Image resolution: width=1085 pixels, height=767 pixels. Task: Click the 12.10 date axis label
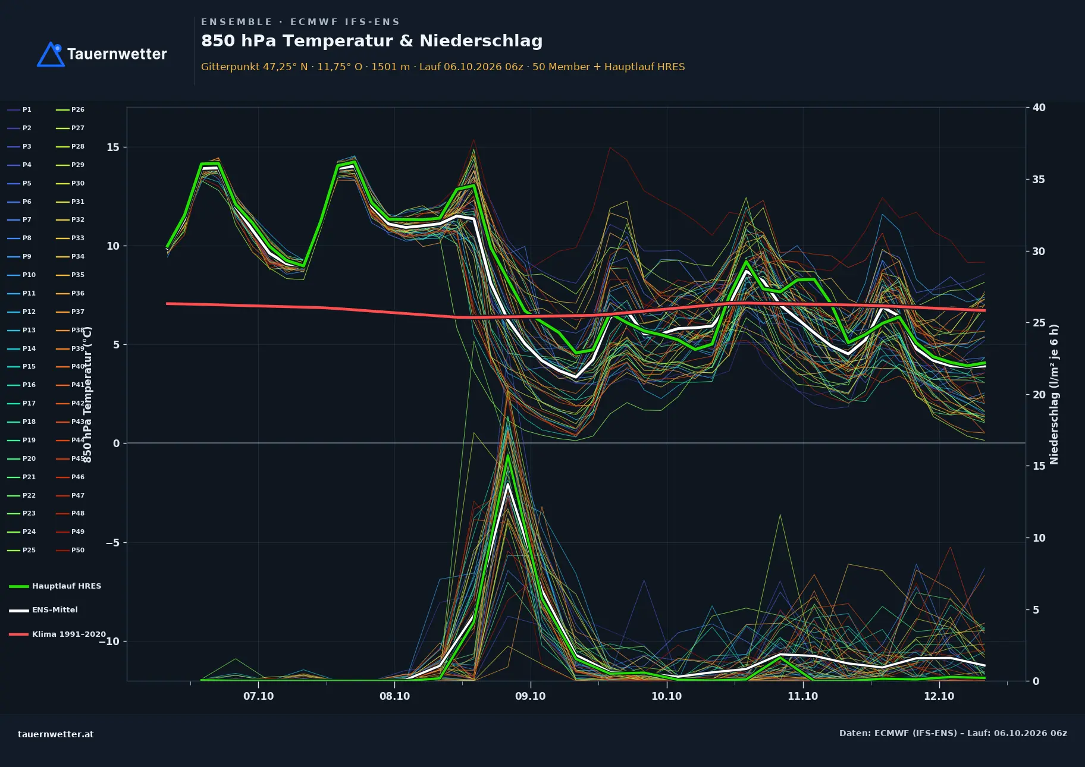pos(939,696)
